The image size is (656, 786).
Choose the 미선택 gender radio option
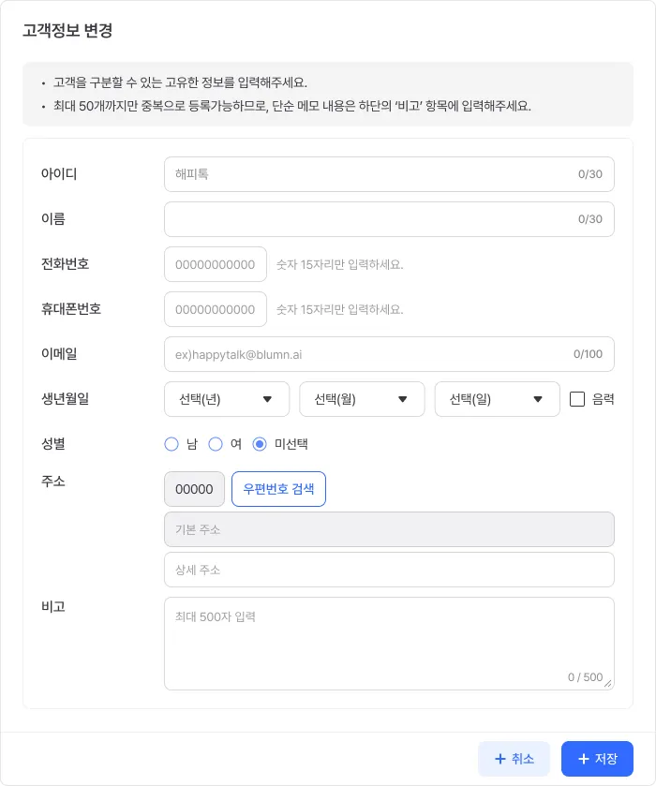[260, 444]
